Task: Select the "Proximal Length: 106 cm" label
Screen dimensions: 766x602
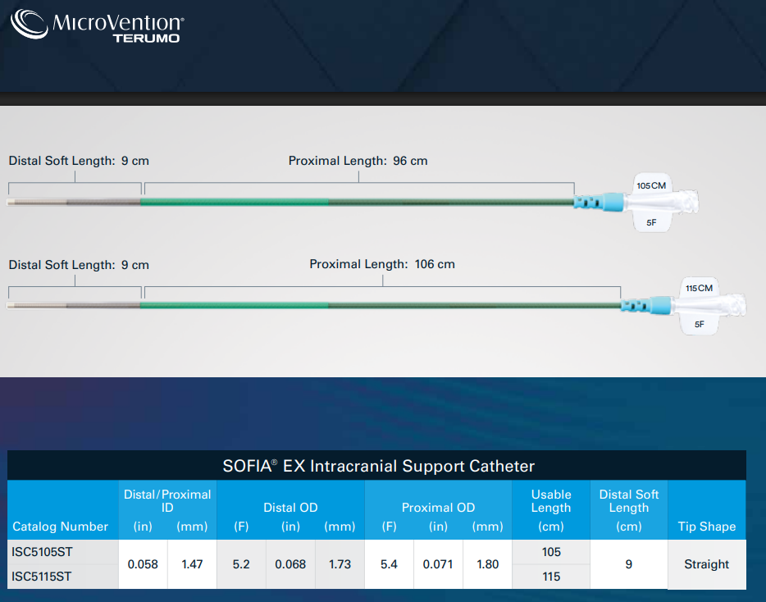Action: [x=381, y=264]
